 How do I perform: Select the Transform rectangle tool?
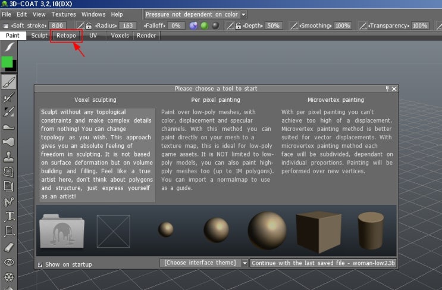10,231
